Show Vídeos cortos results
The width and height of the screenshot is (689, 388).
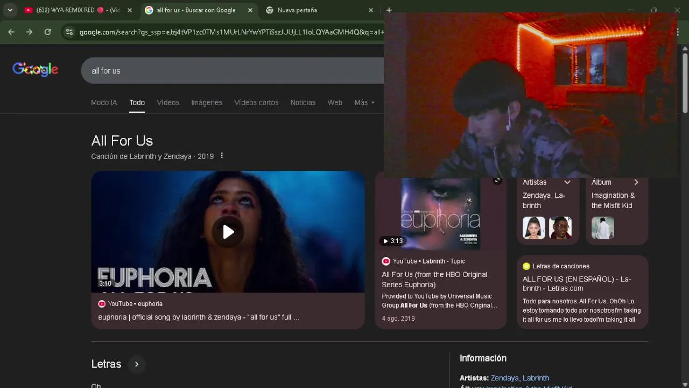tap(256, 102)
